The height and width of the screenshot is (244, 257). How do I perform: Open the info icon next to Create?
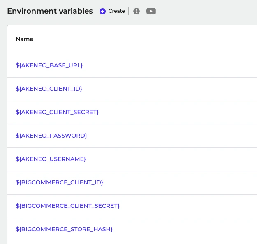click(137, 11)
